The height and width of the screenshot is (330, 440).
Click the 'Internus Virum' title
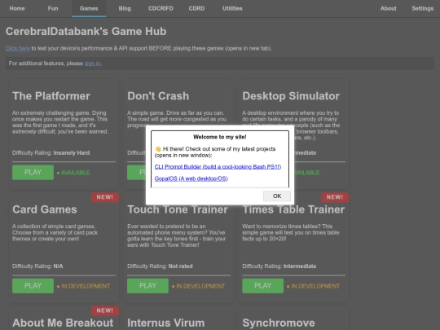[x=166, y=323]
